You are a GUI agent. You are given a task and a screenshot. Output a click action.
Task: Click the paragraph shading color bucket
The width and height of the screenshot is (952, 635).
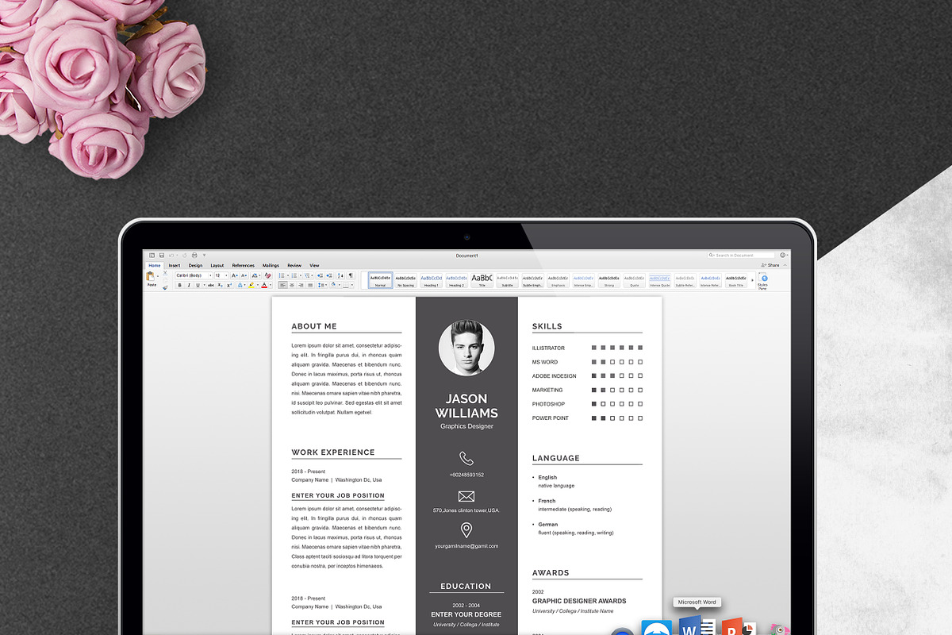(333, 285)
